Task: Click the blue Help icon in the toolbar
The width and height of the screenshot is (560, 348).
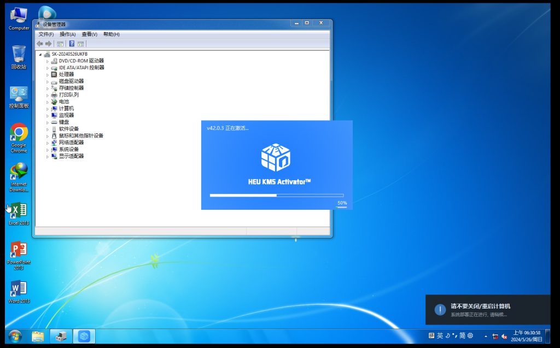Action: 72,44
